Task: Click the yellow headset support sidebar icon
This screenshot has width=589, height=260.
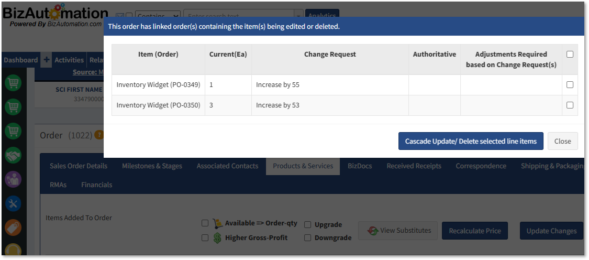Action: tap(13, 250)
